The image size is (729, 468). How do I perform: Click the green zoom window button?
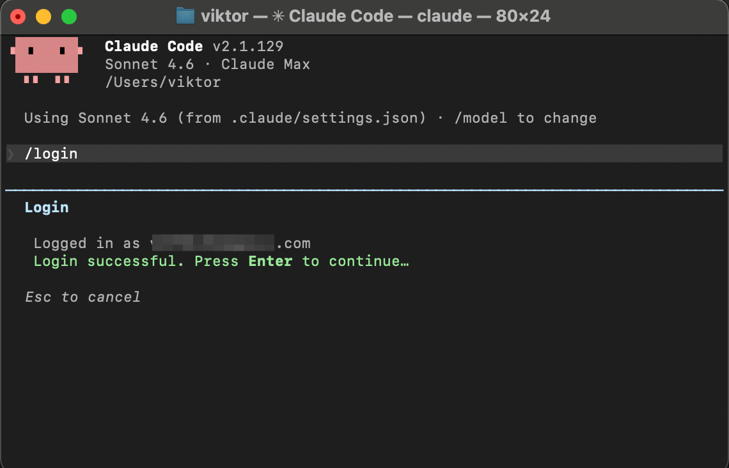[x=69, y=17]
